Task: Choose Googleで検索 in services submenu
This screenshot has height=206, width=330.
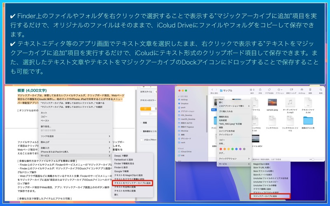Action: (x=132, y=171)
